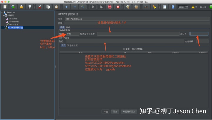Start test with no pauses icon
Screen dimensions: 212x120
(101, 7)
